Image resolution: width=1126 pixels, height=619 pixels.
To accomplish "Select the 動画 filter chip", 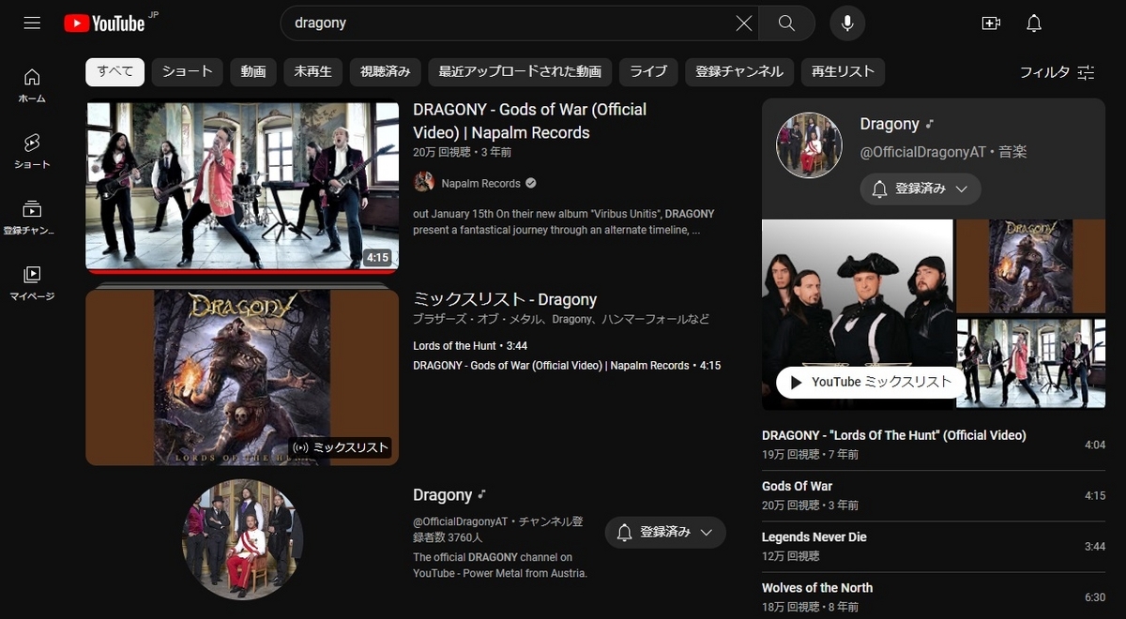I will point(253,71).
